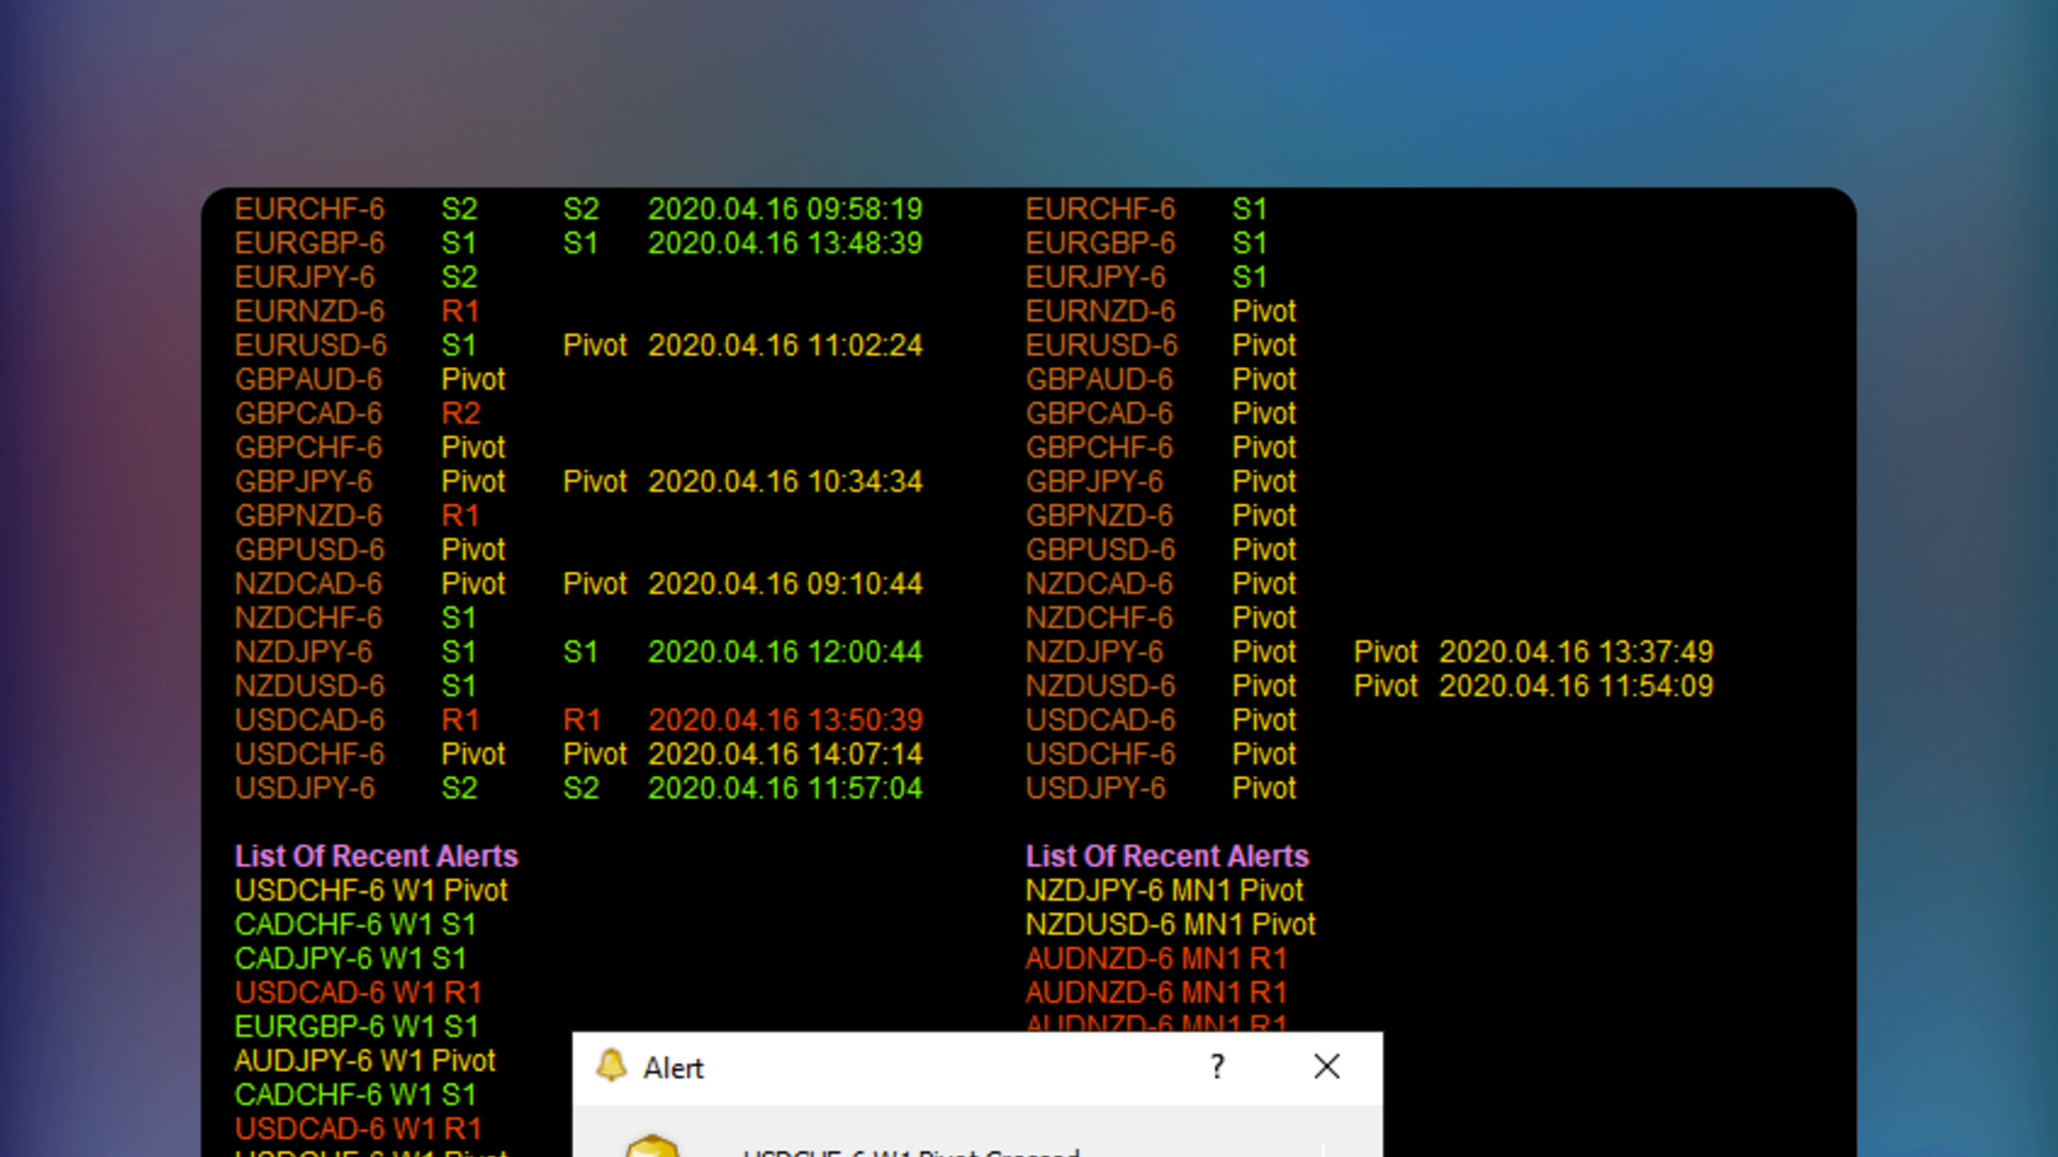This screenshot has height=1157, width=2058.
Task: Click the right List Of Recent Alerts heading
Action: 1167,856
